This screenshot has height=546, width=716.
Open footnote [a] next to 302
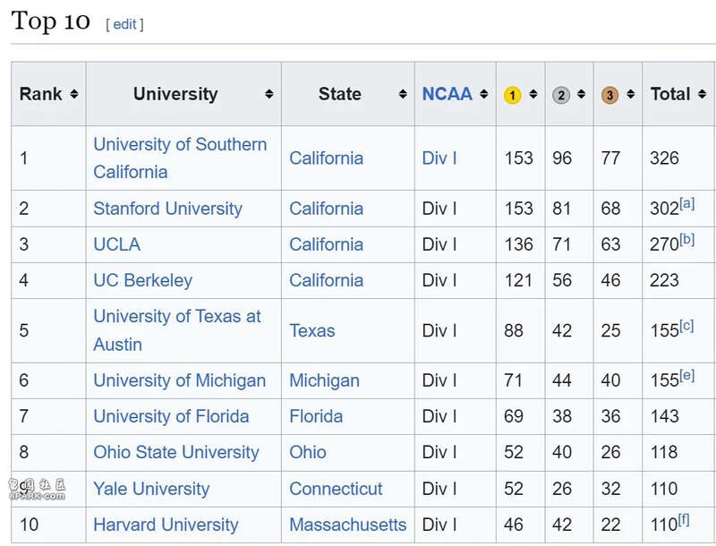[x=686, y=203]
